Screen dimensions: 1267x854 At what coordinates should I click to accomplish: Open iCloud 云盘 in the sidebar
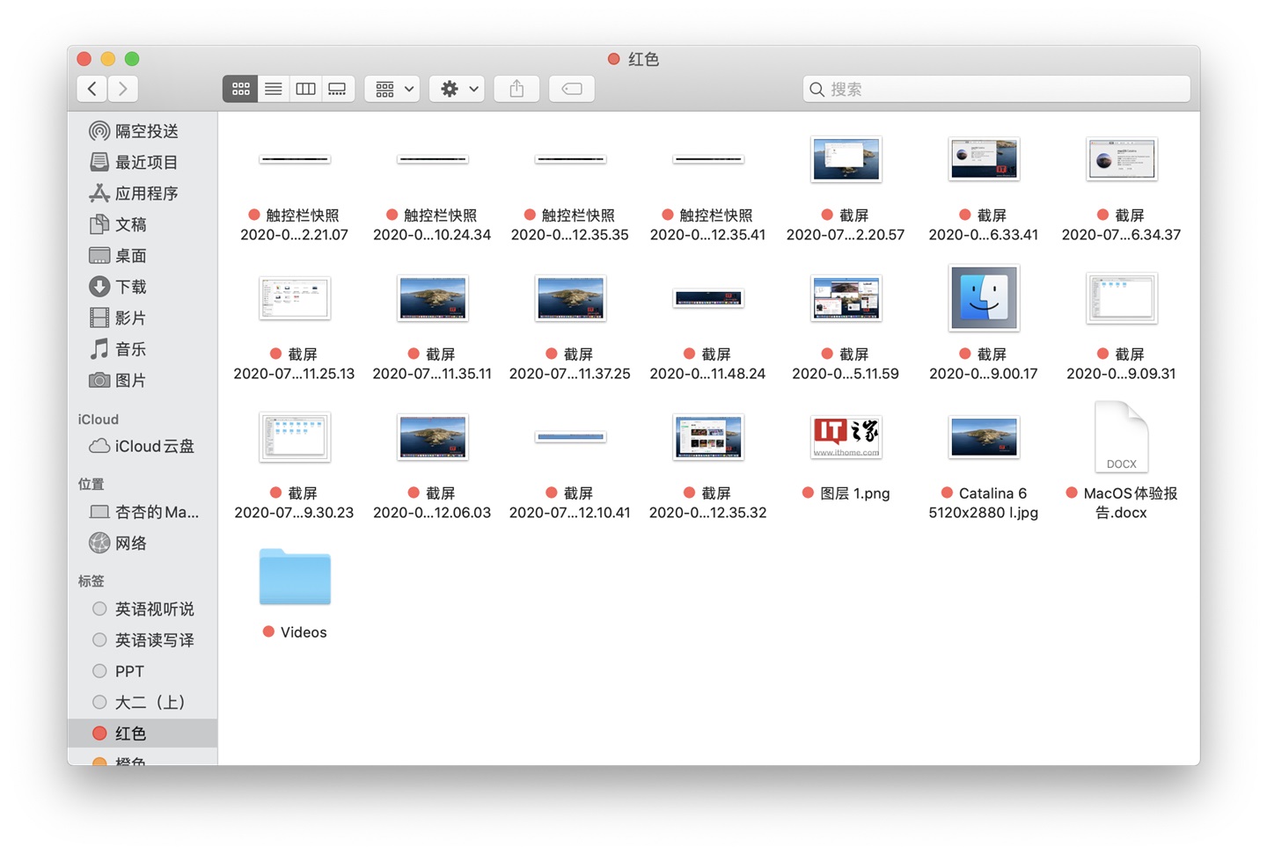coord(143,446)
